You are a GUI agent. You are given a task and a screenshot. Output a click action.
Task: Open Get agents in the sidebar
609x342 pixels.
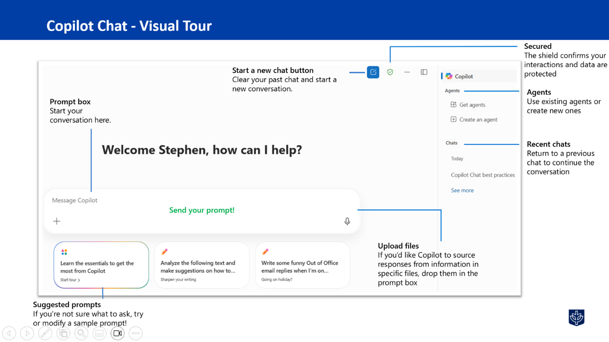click(x=472, y=105)
